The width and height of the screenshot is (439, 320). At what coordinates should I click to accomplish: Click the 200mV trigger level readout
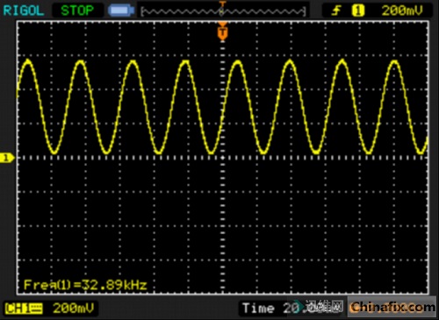402,11
